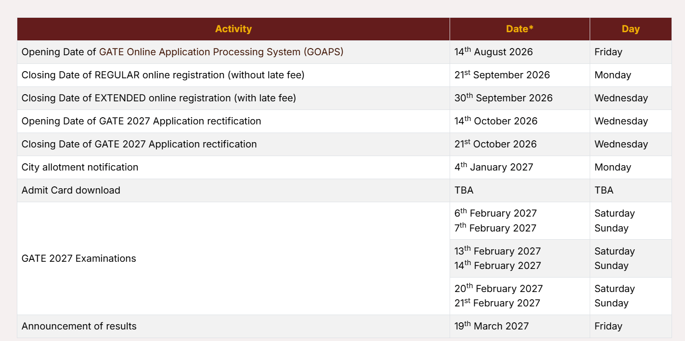Screen dimensions: 685x341
Task: Click the 20th February 2027 exam date
Action: [x=499, y=288]
